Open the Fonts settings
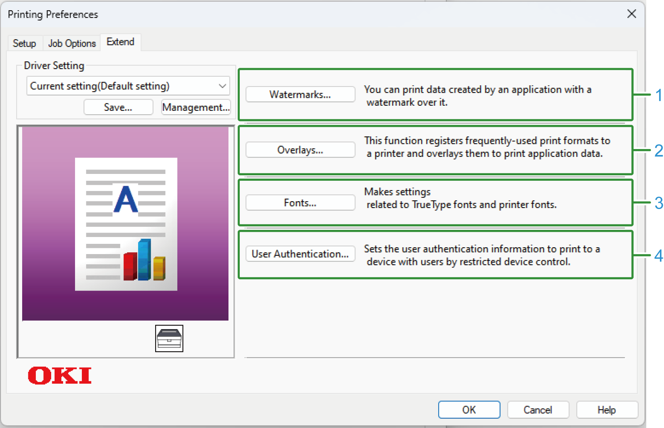Viewport: 664px width, 428px height. pos(300,203)
